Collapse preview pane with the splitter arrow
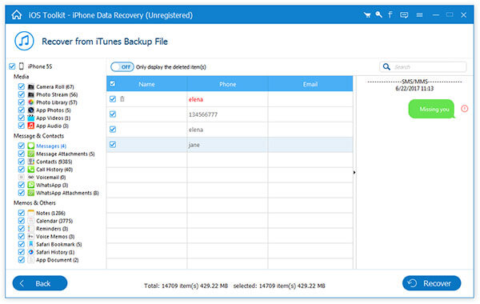Screen dimensions: 480x304 point(354,172)
